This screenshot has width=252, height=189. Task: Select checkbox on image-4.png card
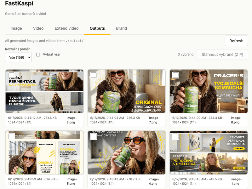tap(94, 136)
